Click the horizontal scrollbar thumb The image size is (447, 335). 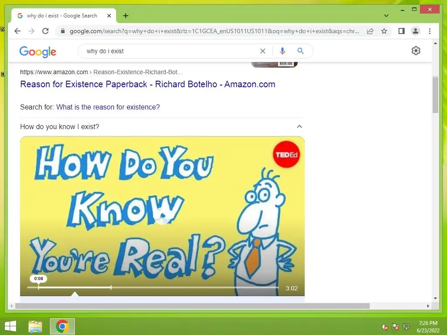click(193, 306)
